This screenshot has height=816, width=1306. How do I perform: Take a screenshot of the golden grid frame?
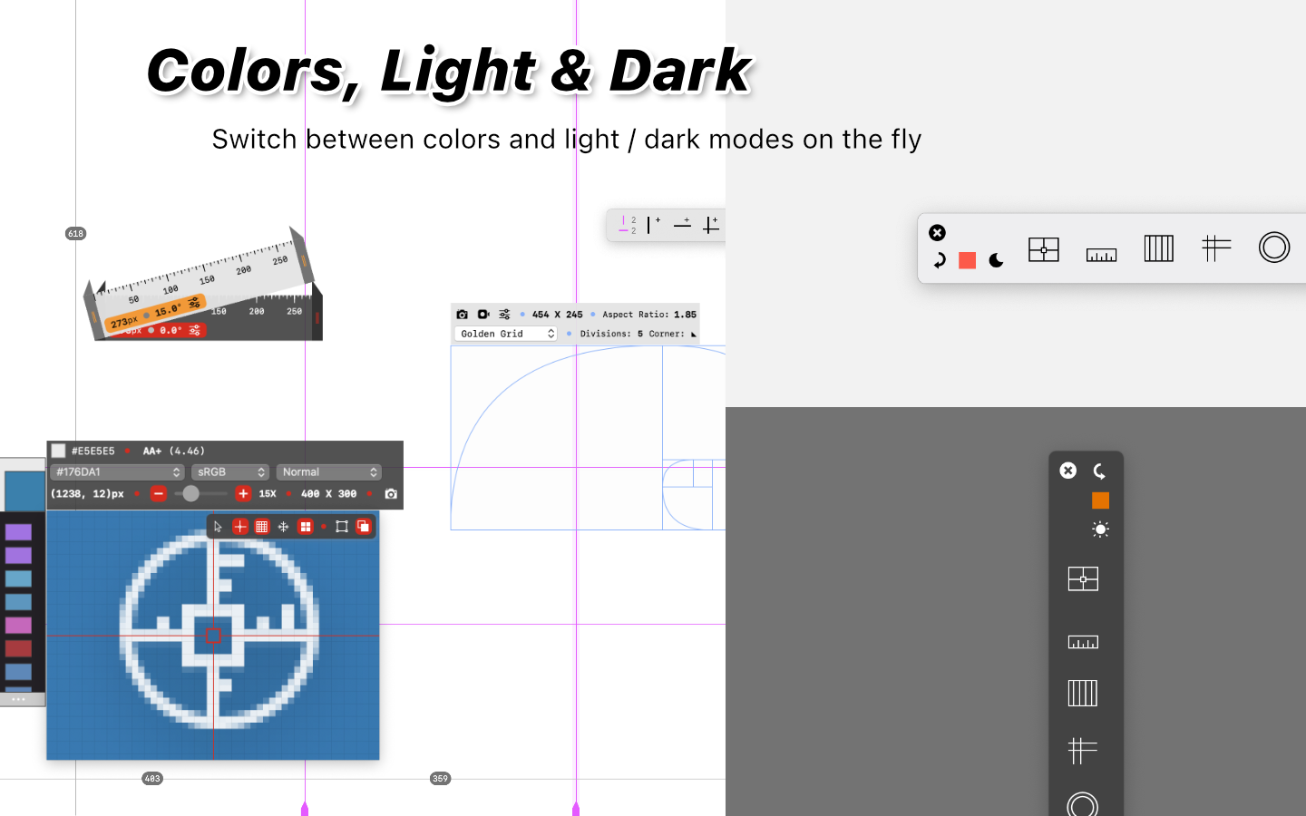click(462, 315)
